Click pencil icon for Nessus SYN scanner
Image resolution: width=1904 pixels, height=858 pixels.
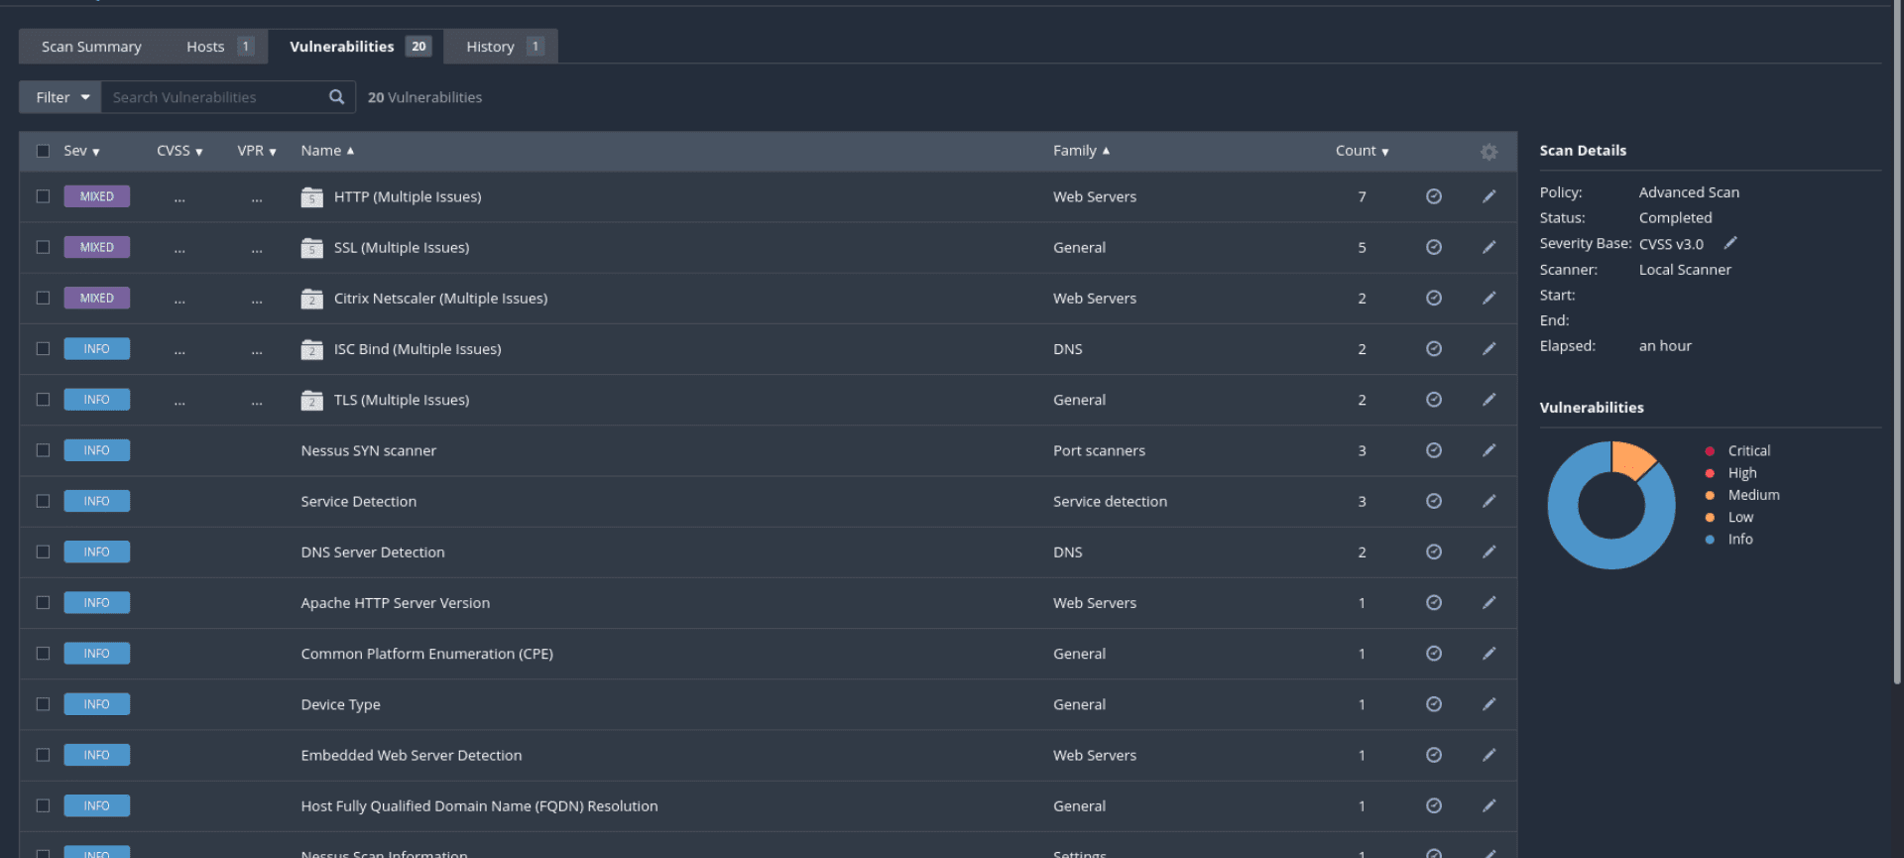[1488, 450]
